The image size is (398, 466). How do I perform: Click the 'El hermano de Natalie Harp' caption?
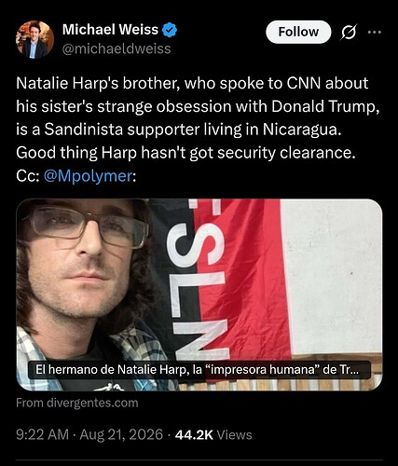coord(199,370)
